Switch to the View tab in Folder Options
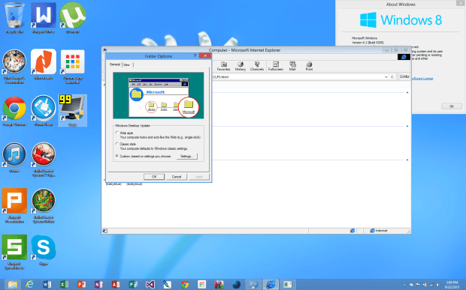This screenshot has width=466, height=290. (127, 64)
